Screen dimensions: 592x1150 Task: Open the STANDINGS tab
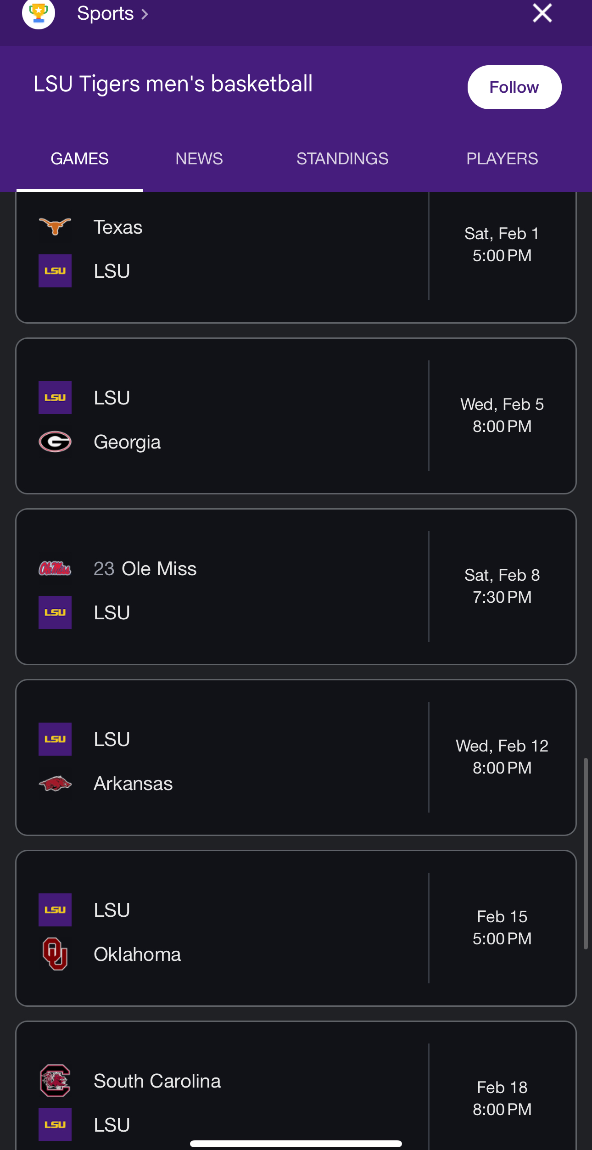pyautogui.click(x=342, y=159)
